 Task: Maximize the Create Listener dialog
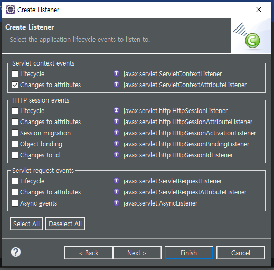(x=234, y=10)
